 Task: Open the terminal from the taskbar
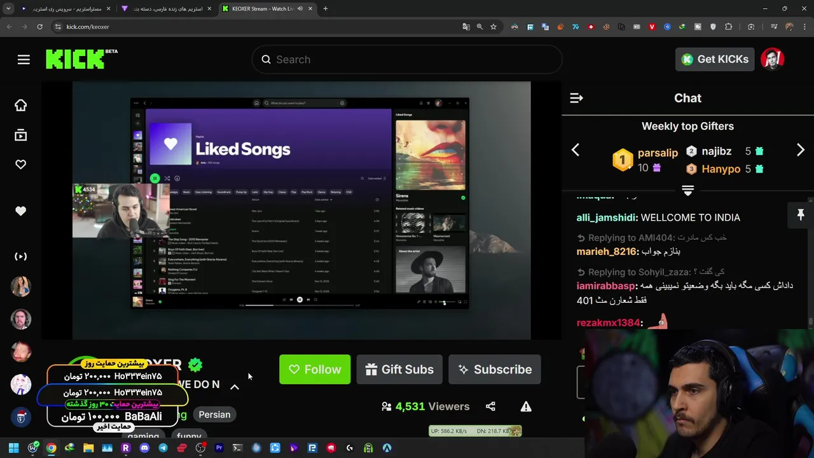[237, 448]
